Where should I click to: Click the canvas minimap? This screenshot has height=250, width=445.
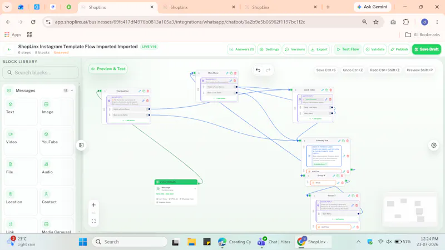point(409,210)
